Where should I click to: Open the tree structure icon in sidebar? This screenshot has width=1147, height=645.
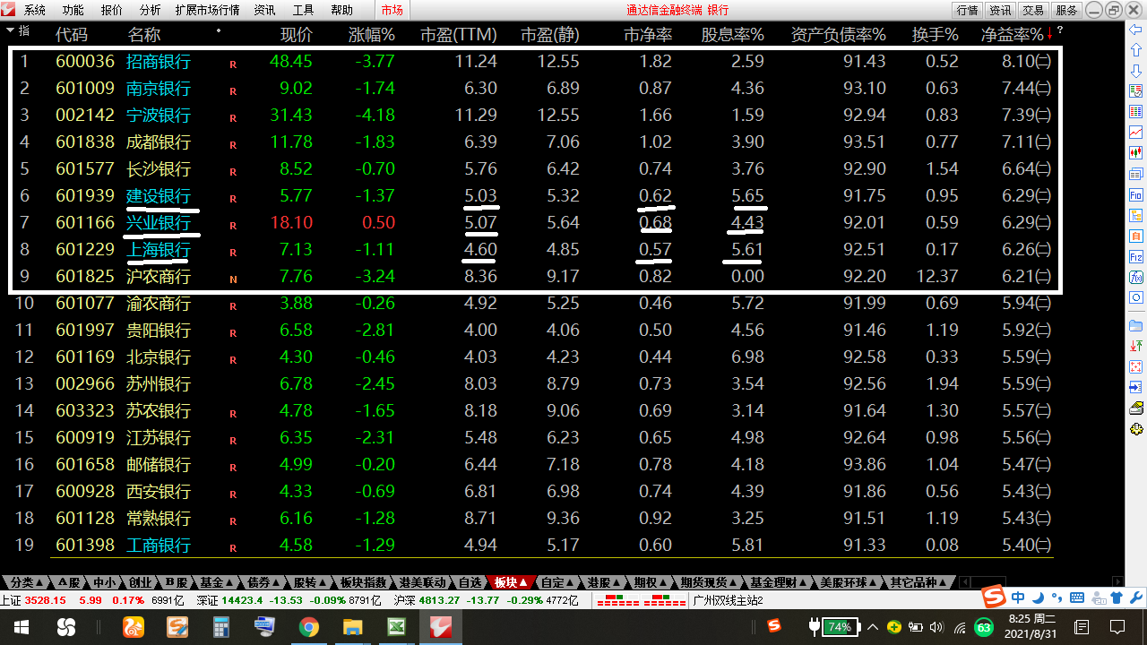click(1136, 215)
